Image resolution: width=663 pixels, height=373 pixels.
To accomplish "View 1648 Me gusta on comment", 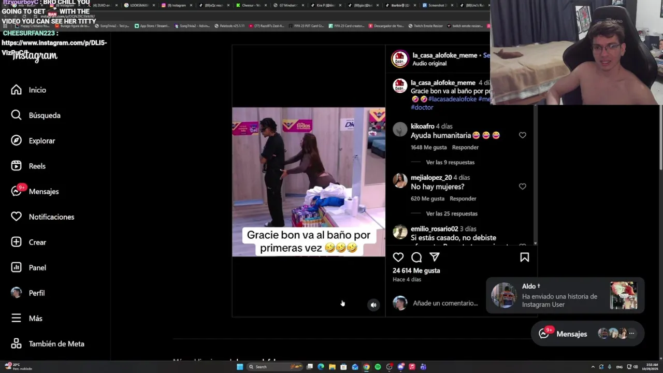I will tap(428, 147).
